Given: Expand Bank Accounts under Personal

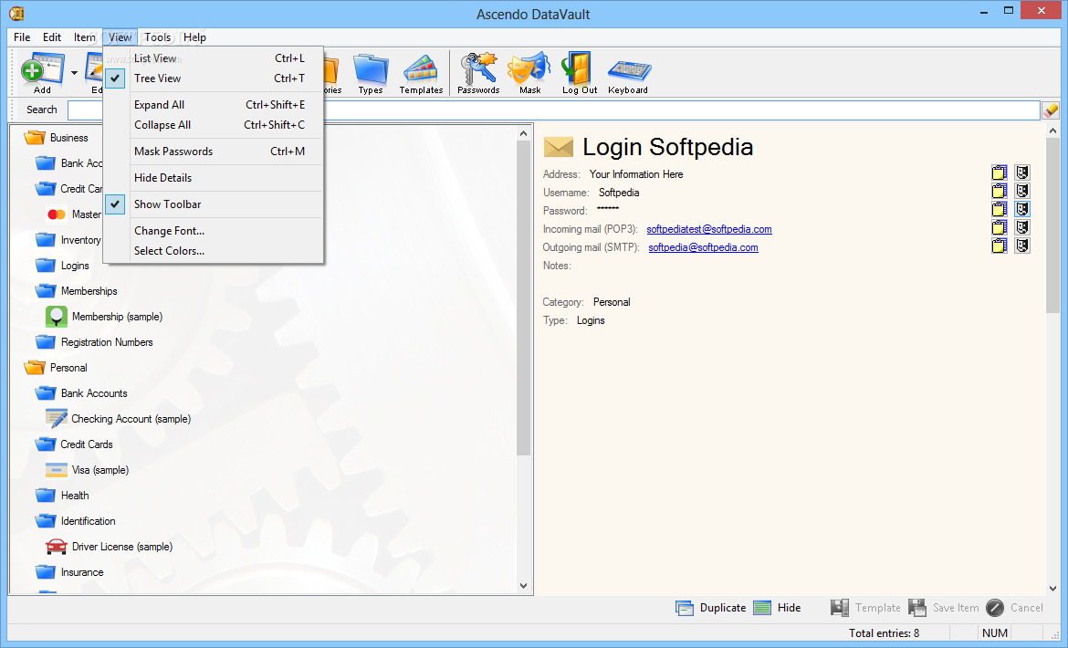Looking at the screenshot, I should pos(45,393).
